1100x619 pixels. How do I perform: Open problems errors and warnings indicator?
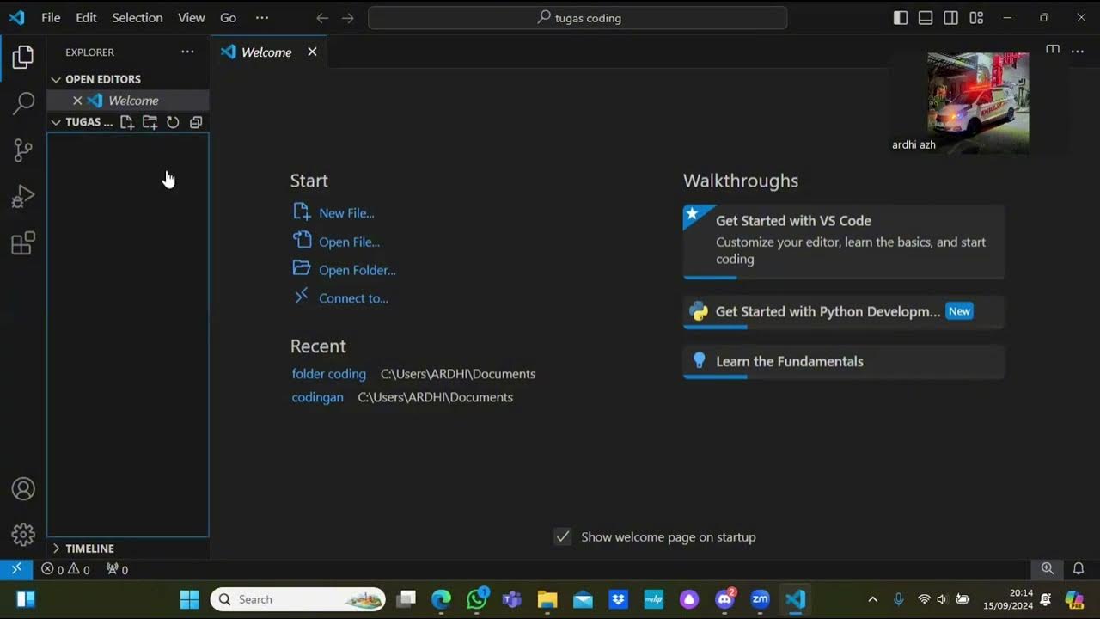65,569
